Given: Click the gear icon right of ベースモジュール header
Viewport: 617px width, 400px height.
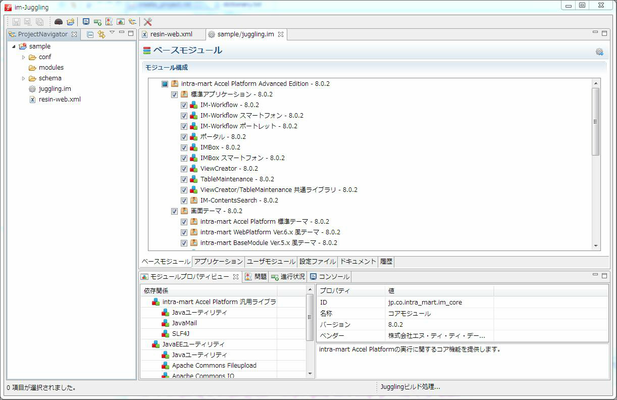Looking at the screenshot, I should click(x=599, y=52).
